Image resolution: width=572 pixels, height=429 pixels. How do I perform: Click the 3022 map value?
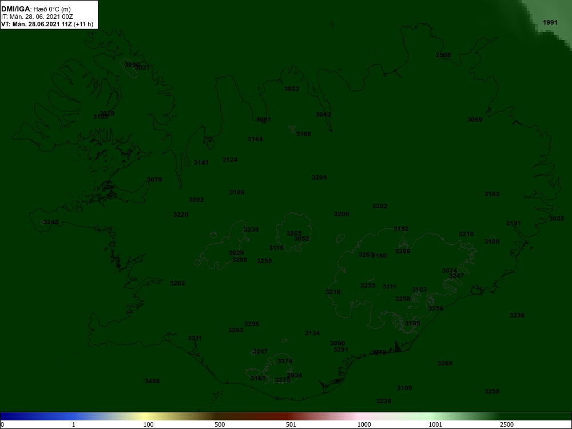[x=292, y=89]
